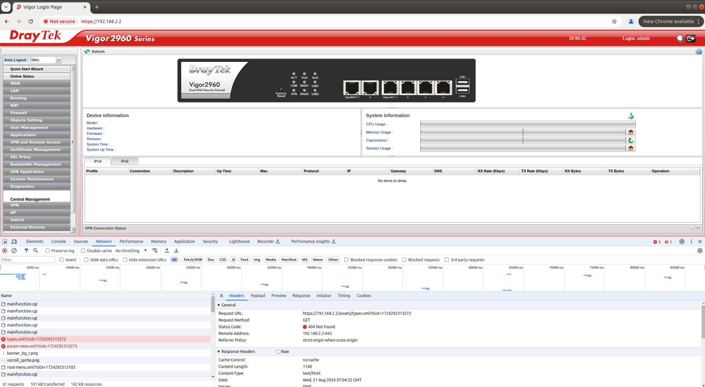Click the network Filter input field

(28, 260)
